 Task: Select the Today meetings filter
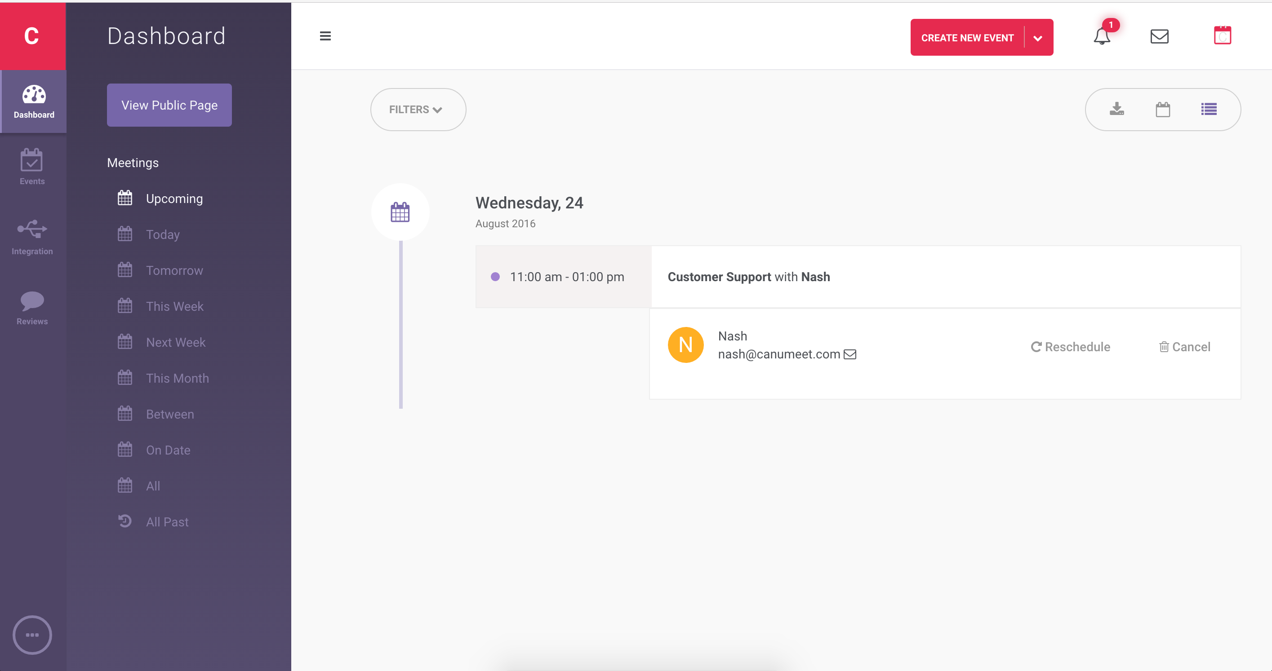(x=162, y=234)
